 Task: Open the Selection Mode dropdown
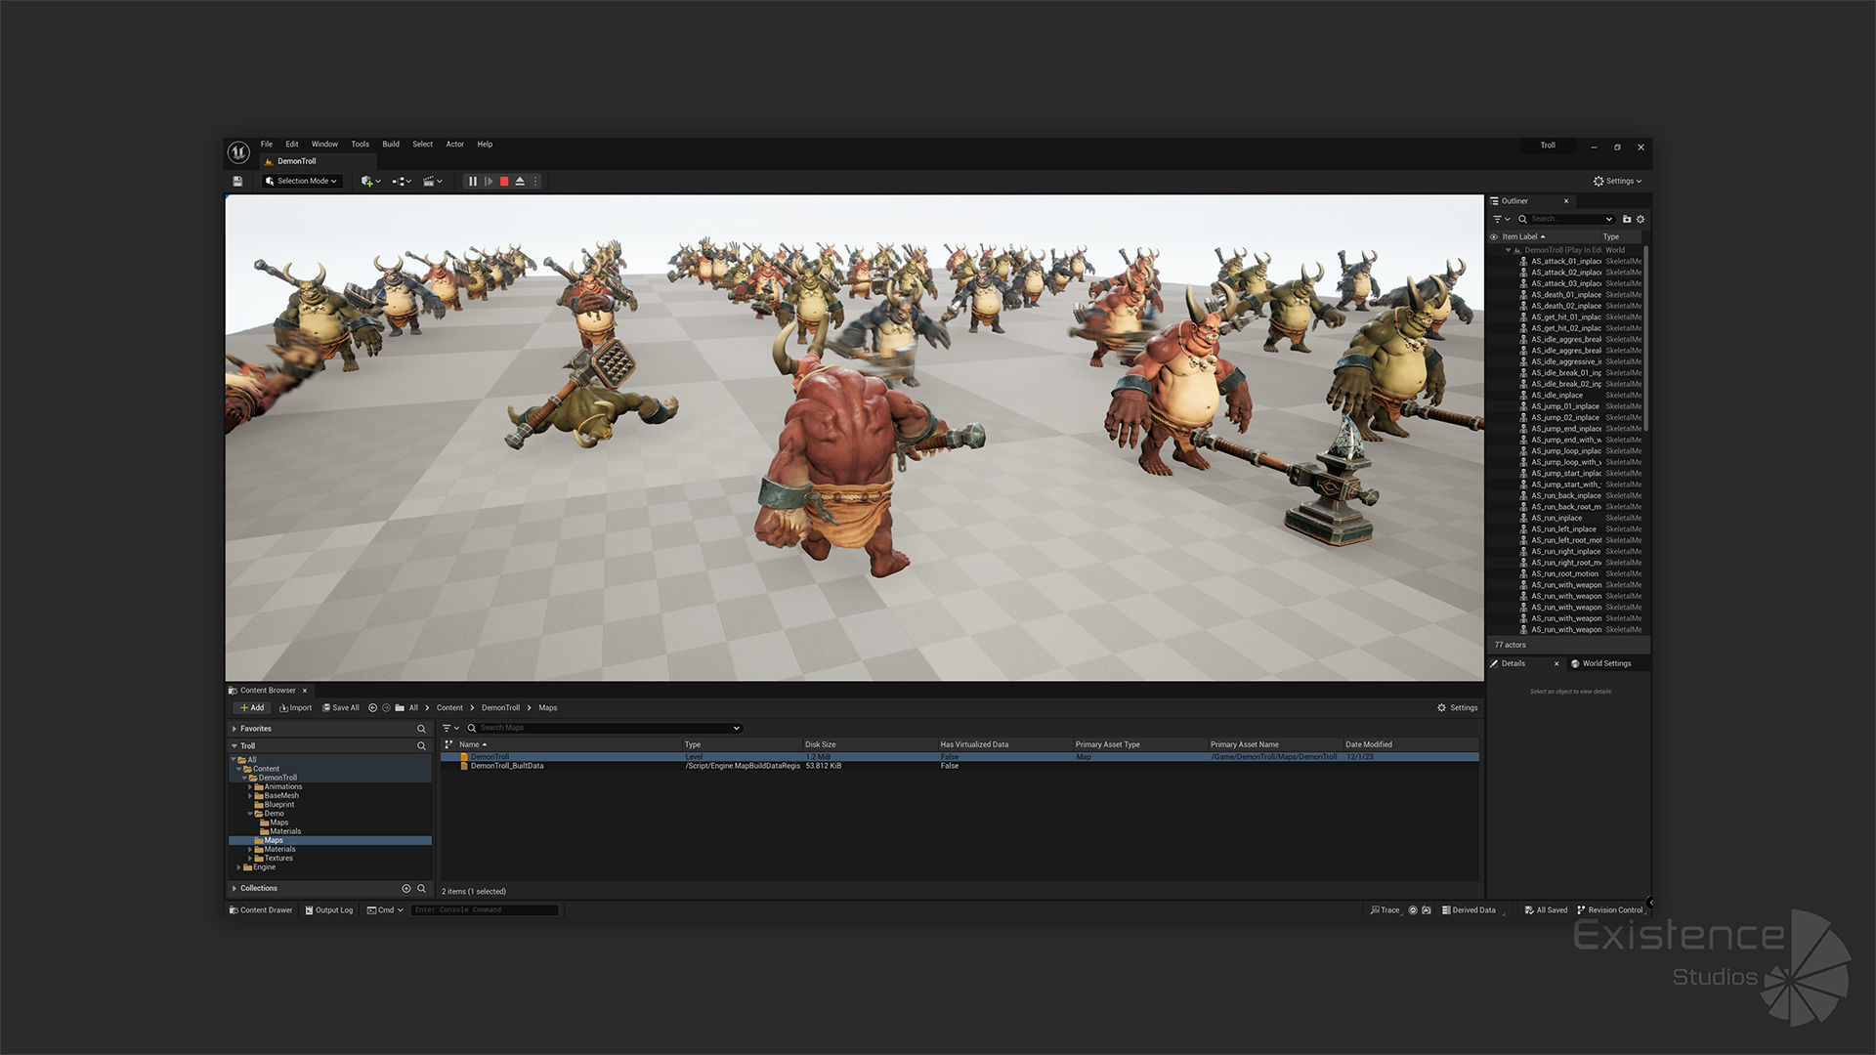click(302, 182)
